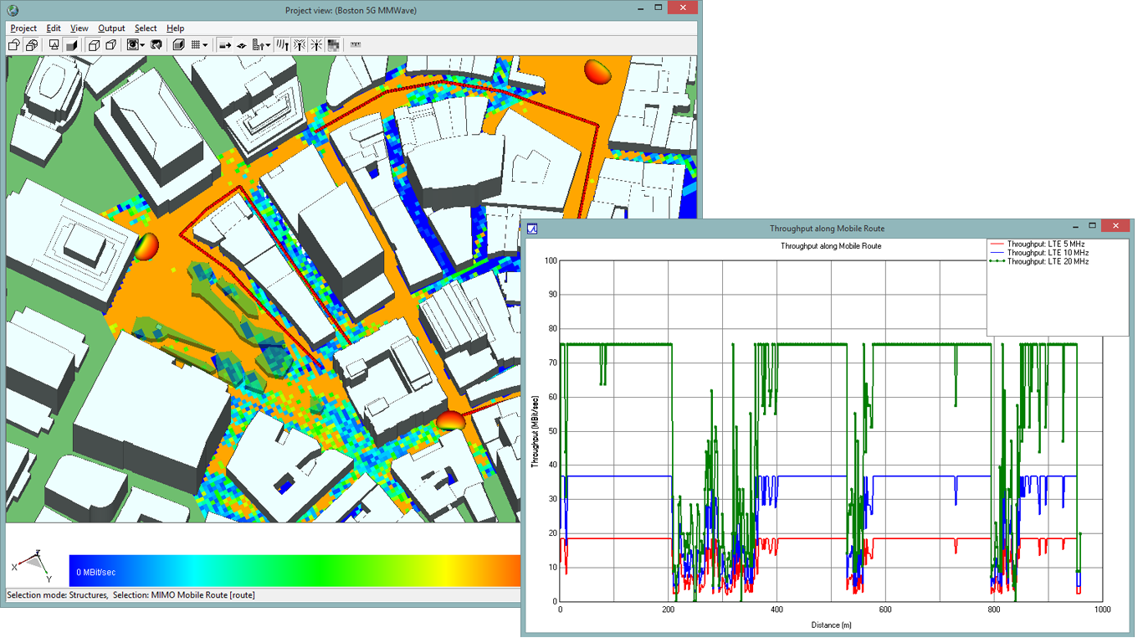Open the View menu
Image resolution: width=1143 pixels, height=643 pixels.
tap(79, 28)
